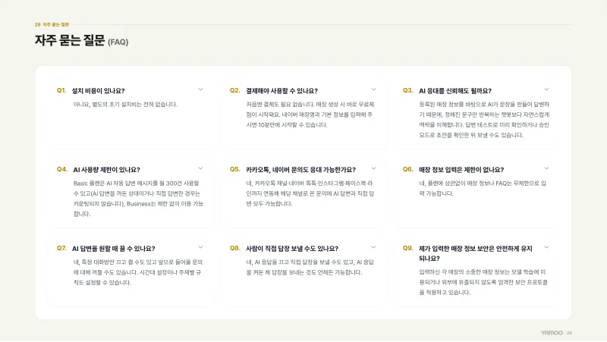Select the question 결제해야 사용할 수 있나요?
Viewport: 607px width, 342px height.
tap(281, 91)
